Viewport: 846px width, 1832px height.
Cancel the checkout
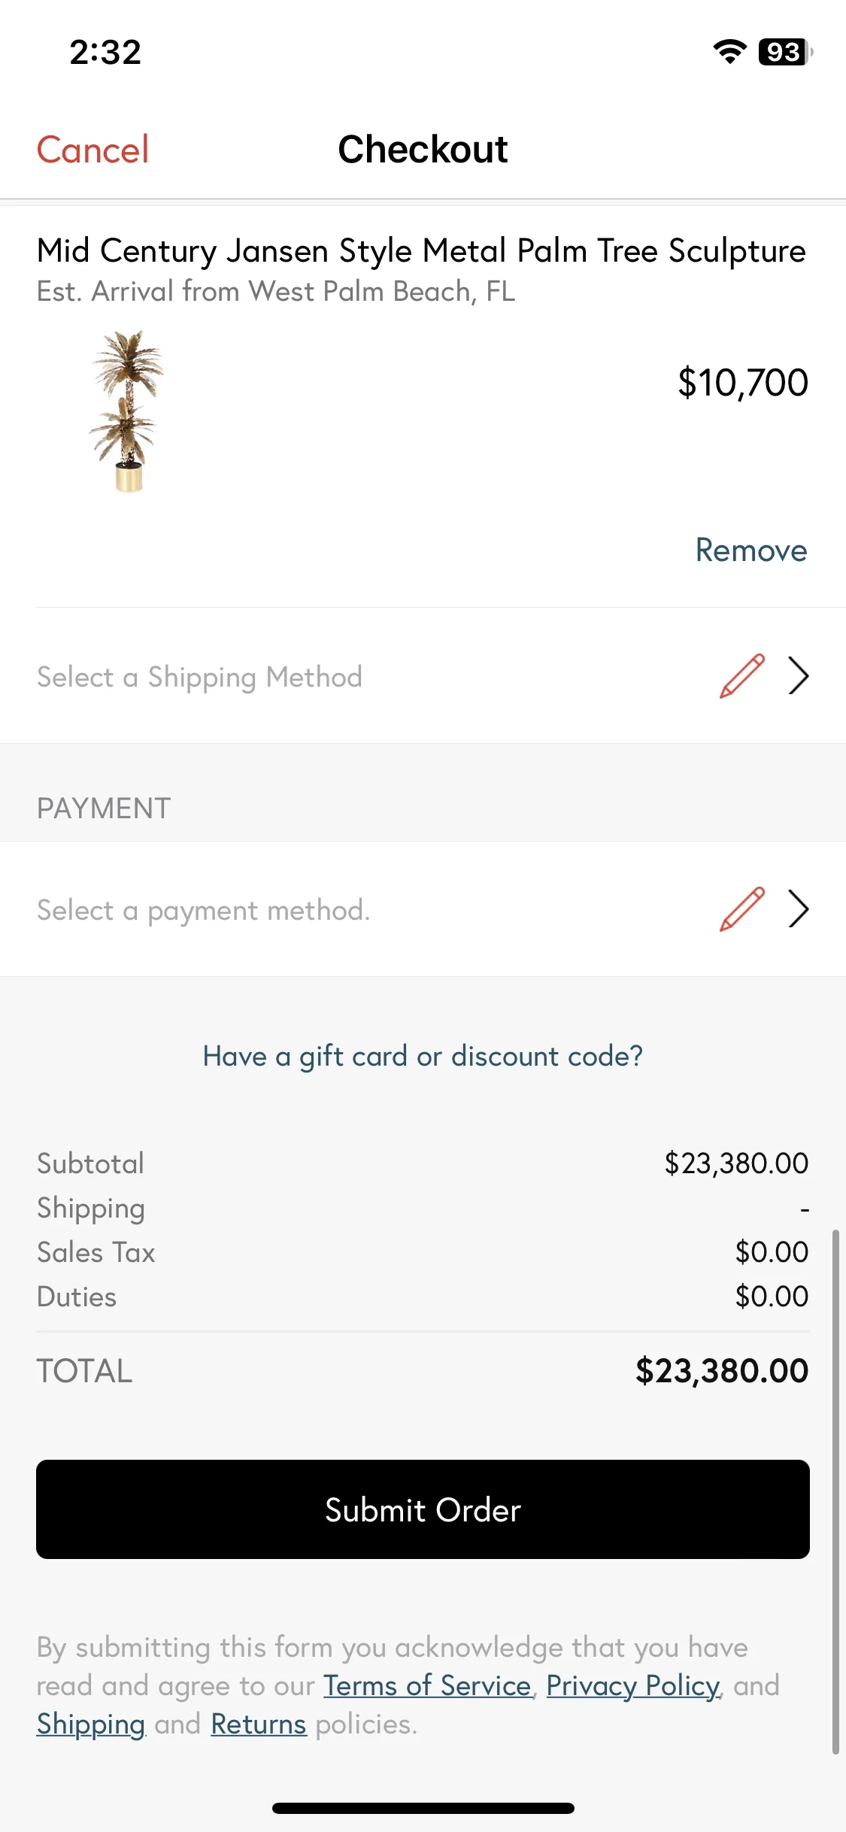[x=92, y=150]
